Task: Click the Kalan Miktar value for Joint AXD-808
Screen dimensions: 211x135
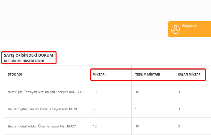Action: tap(179, 92)
